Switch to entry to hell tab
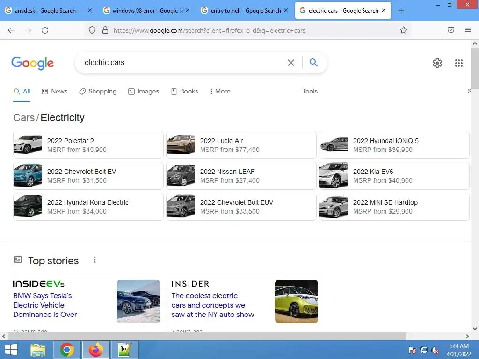 (x=244, y=11)
